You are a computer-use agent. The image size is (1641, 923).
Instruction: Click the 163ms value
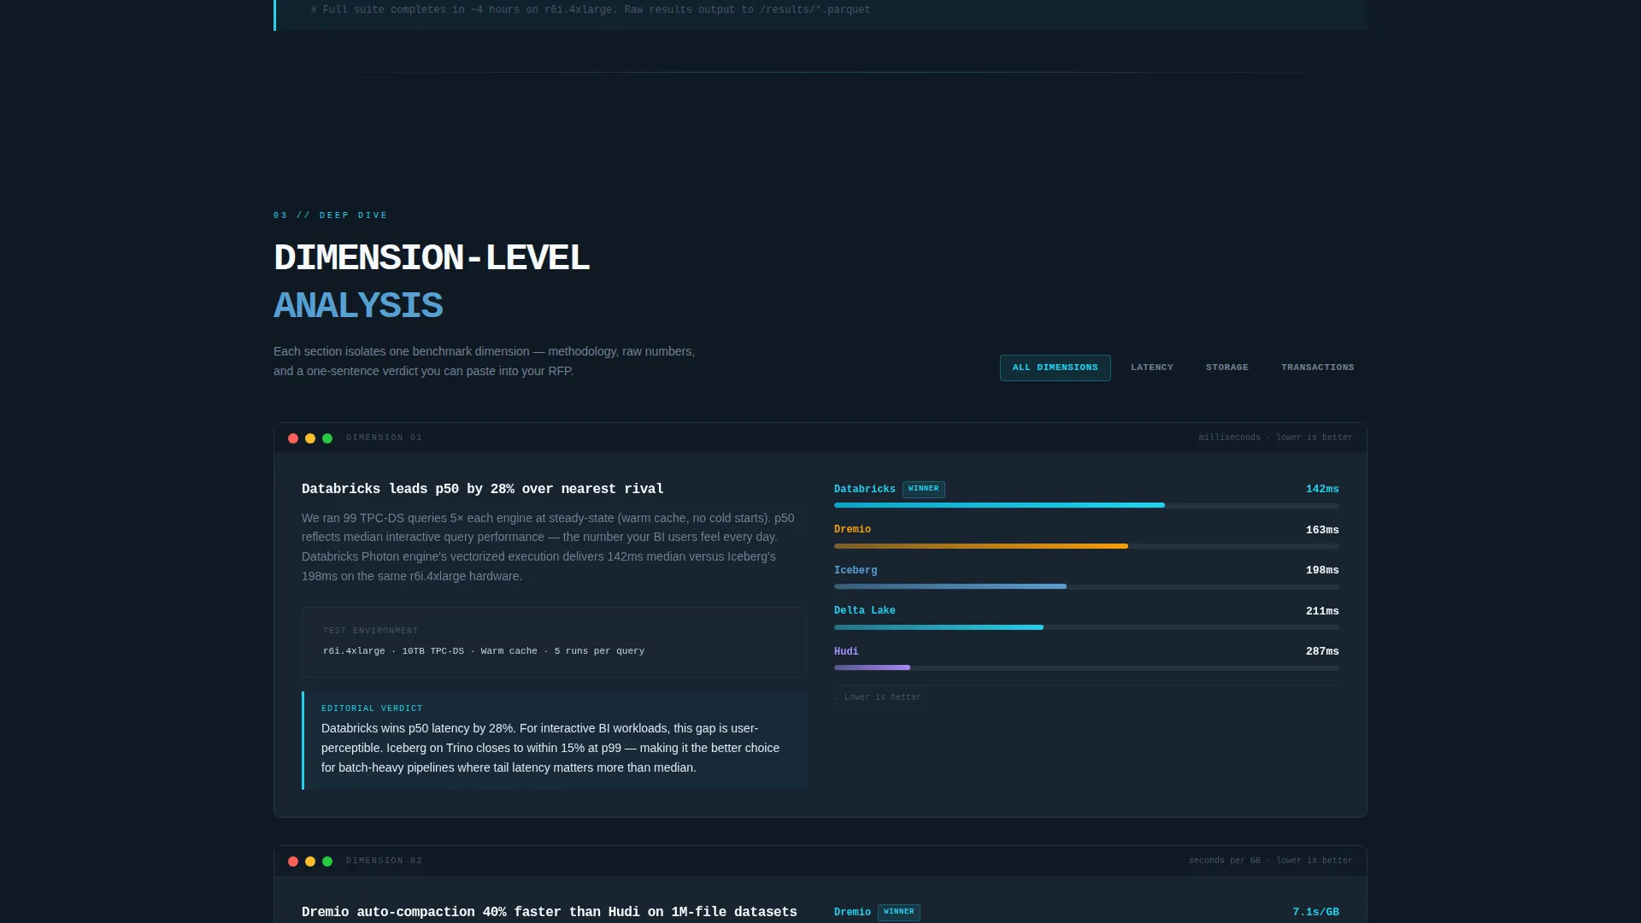click(1322, 530)
